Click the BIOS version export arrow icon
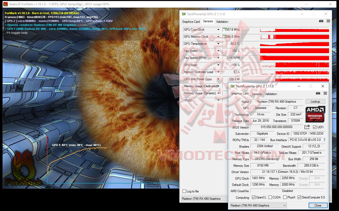The height and width of the screenshot is (211, 339). [x=307, y=127]
